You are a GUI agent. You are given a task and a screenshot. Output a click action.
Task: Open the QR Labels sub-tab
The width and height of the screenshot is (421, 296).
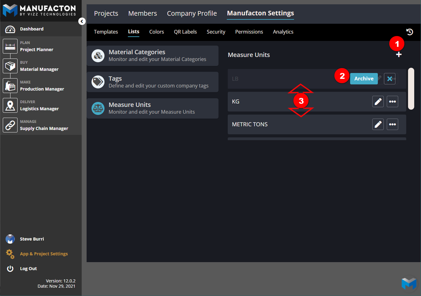[x=185, y=32]
